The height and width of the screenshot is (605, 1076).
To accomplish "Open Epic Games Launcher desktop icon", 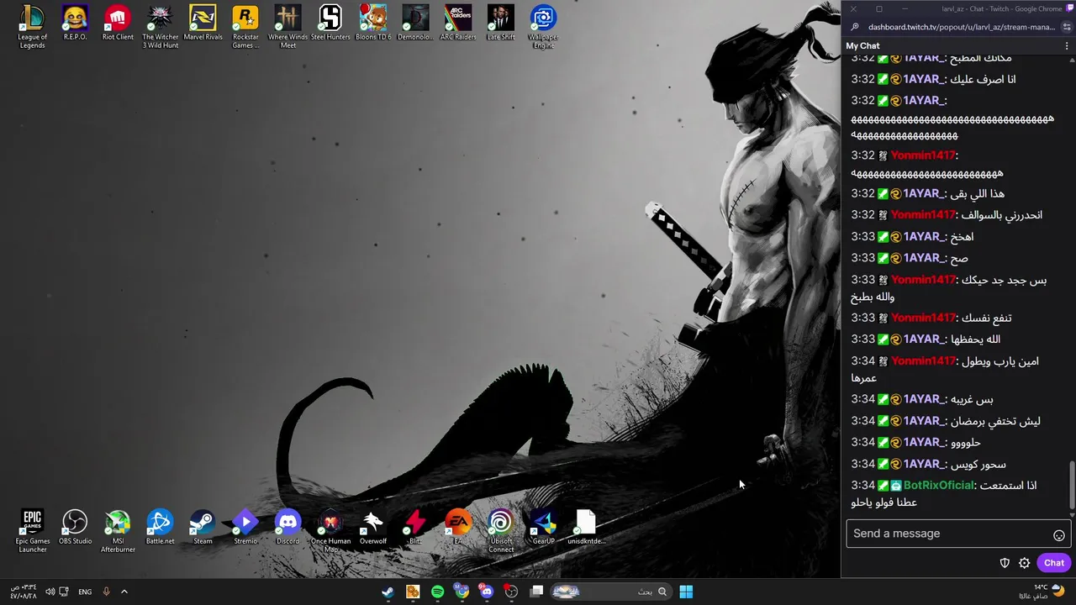I will click(x=32, y=531).
